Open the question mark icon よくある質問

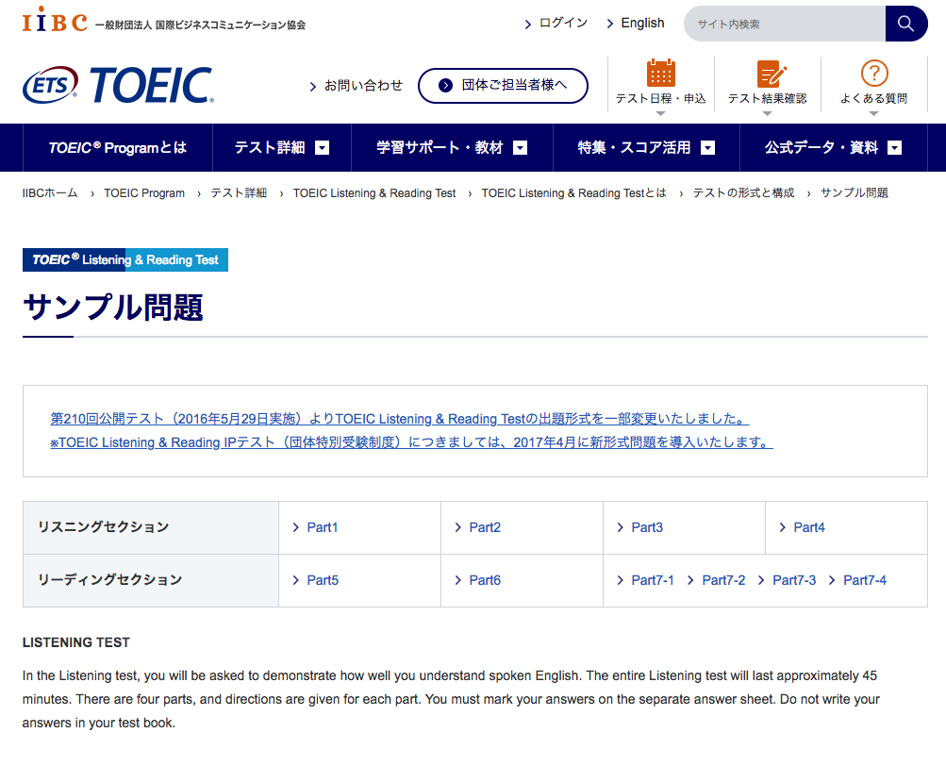point(873,73)
